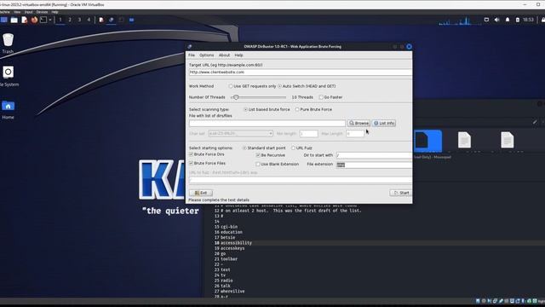The height and width of the screenshot is (307, 545).
Task: Switch to workspace 1
Action: 60,20
